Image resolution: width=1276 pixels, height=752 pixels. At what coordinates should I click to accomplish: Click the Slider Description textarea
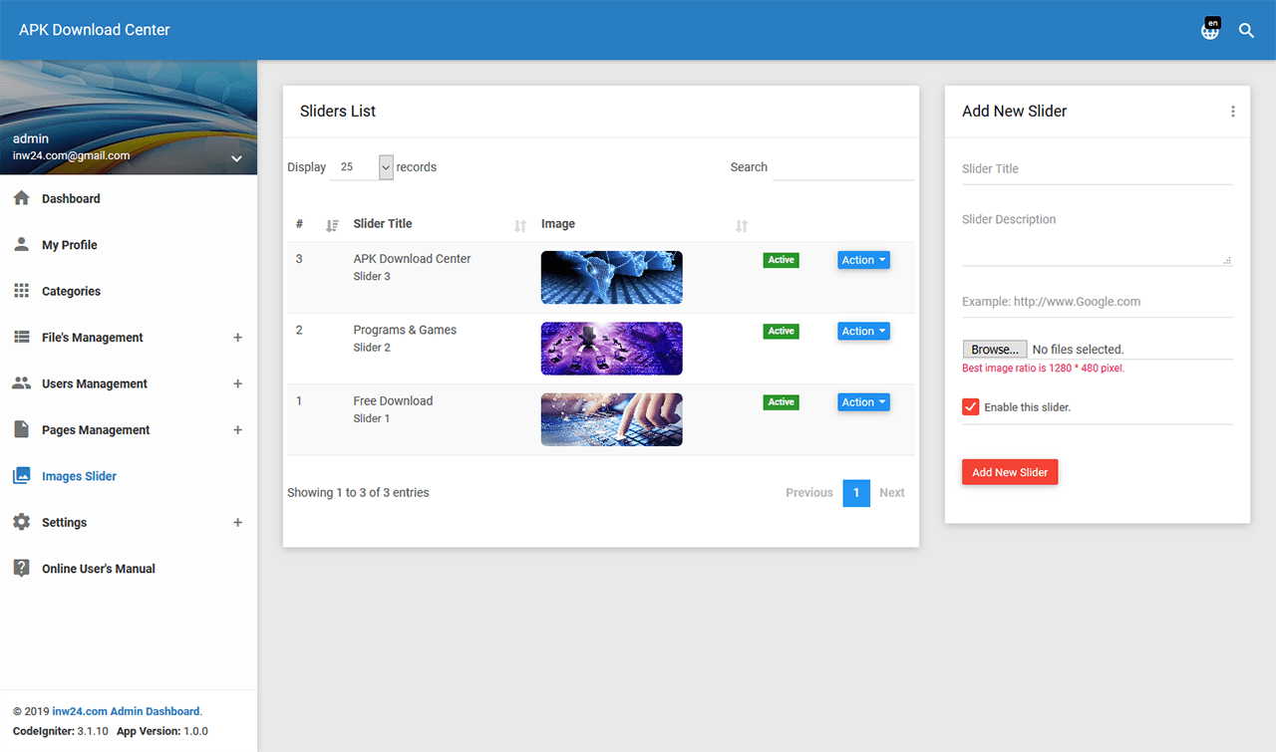pos(1098,236)
